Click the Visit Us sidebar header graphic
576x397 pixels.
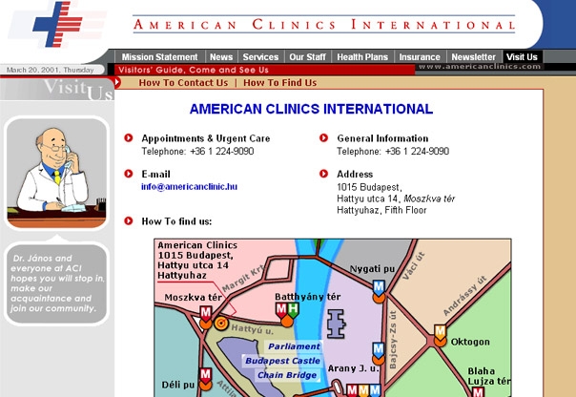click(x=57, y=90)
